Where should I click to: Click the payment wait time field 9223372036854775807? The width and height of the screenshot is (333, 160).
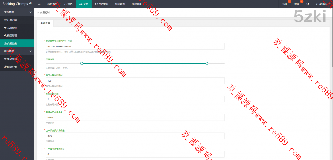(x=135, y=46)
